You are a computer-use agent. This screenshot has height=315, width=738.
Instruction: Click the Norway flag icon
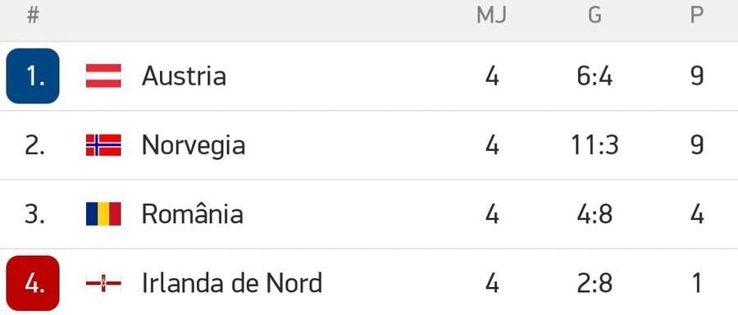[103, 145]
